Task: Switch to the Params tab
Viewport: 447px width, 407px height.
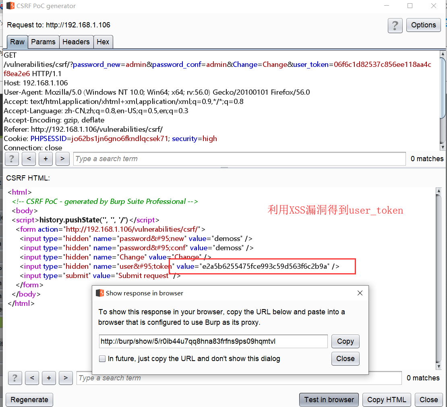Action: (43, 42)
